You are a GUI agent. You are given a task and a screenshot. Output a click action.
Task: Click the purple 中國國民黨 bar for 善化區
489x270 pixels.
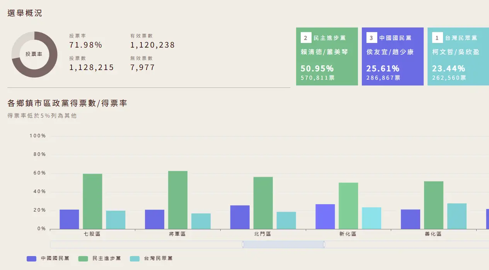411,219
